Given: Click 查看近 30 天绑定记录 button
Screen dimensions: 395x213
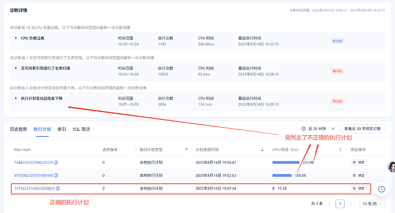Looking at the screenshot, I should pos(362,129).
